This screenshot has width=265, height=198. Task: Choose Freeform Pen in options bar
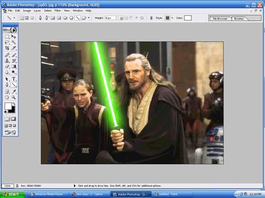click(x=47, y=18)
